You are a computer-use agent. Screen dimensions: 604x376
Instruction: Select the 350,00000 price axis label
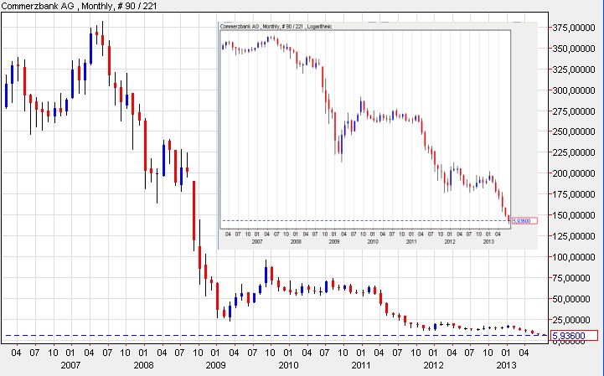[574, 49]
